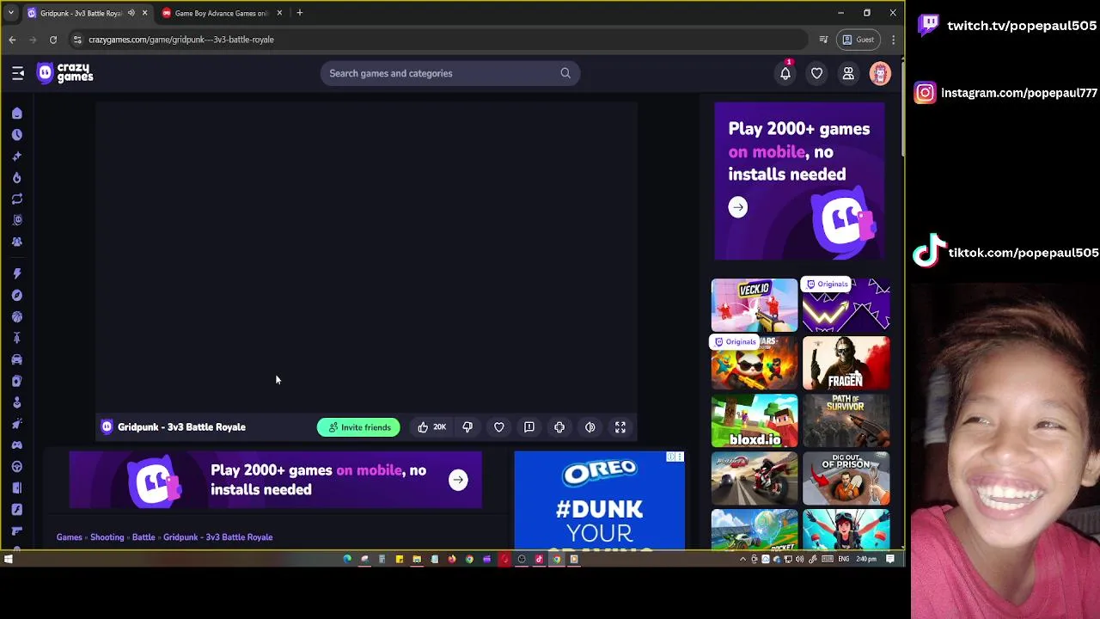Viewport: 1100px width, 619px height.
Task: Open the Veck.io game thumbnail
Action: [x=755, y=305]
